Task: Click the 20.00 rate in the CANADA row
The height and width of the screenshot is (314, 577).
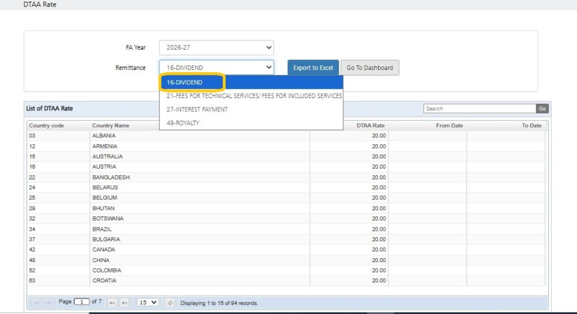Action: pyautogui.click(x=379, y=249)
